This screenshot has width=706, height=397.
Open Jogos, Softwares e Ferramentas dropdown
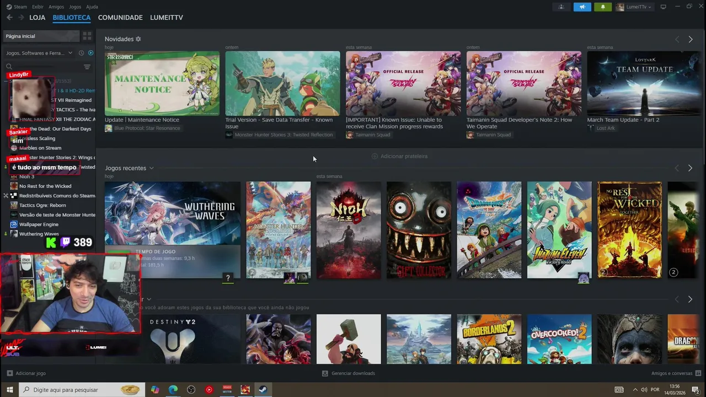click(x=39, y=53)
